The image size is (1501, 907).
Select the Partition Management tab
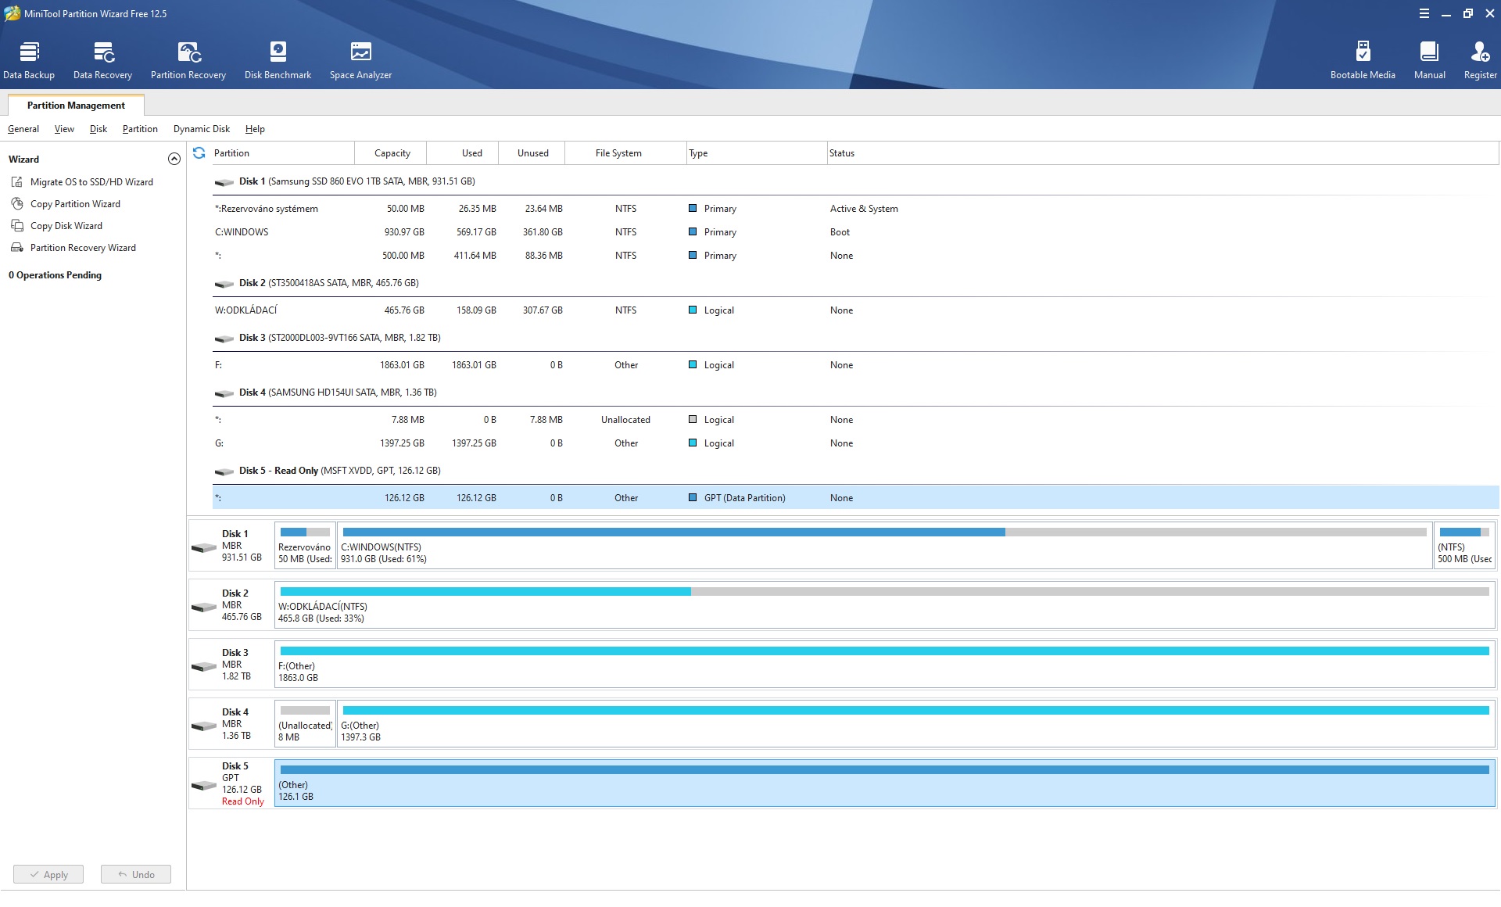(76, 106)
